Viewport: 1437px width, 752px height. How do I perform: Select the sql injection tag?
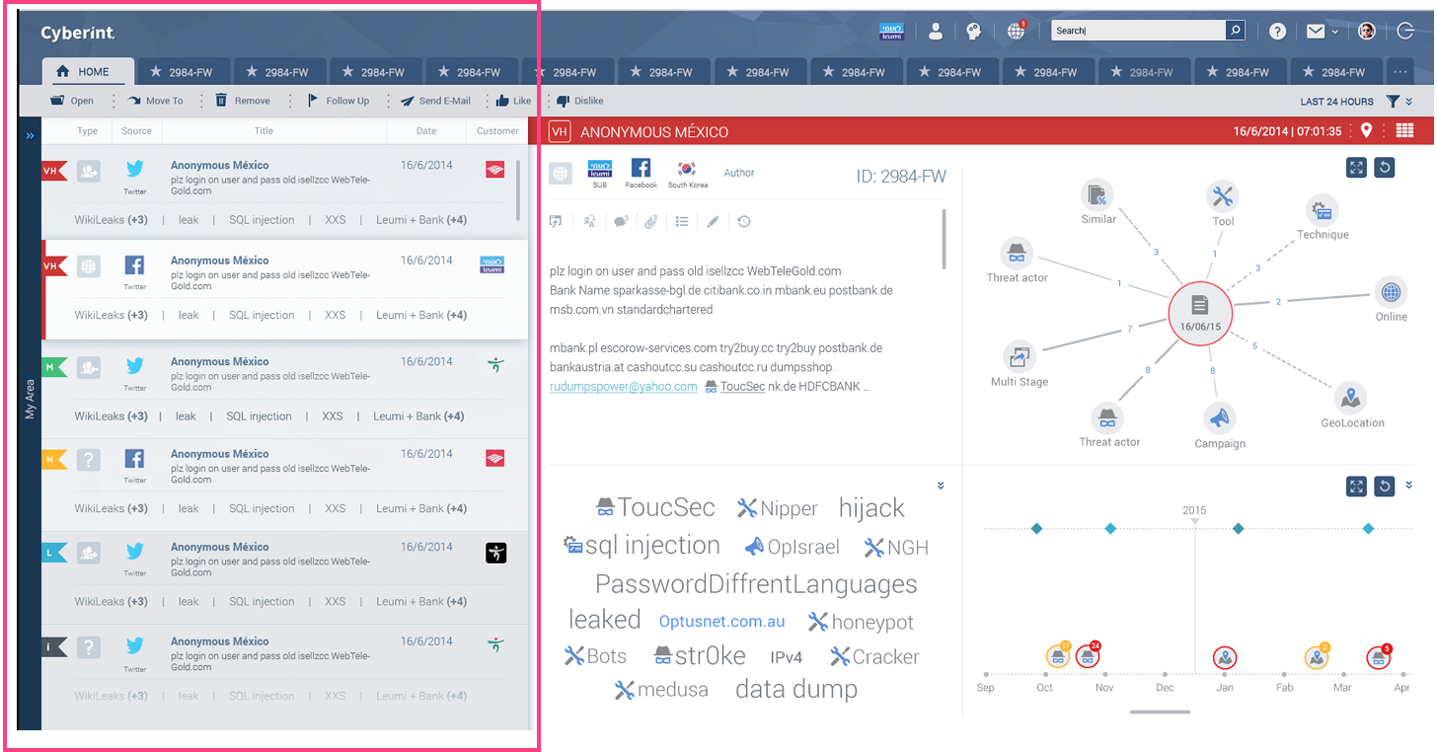point(642,546)
